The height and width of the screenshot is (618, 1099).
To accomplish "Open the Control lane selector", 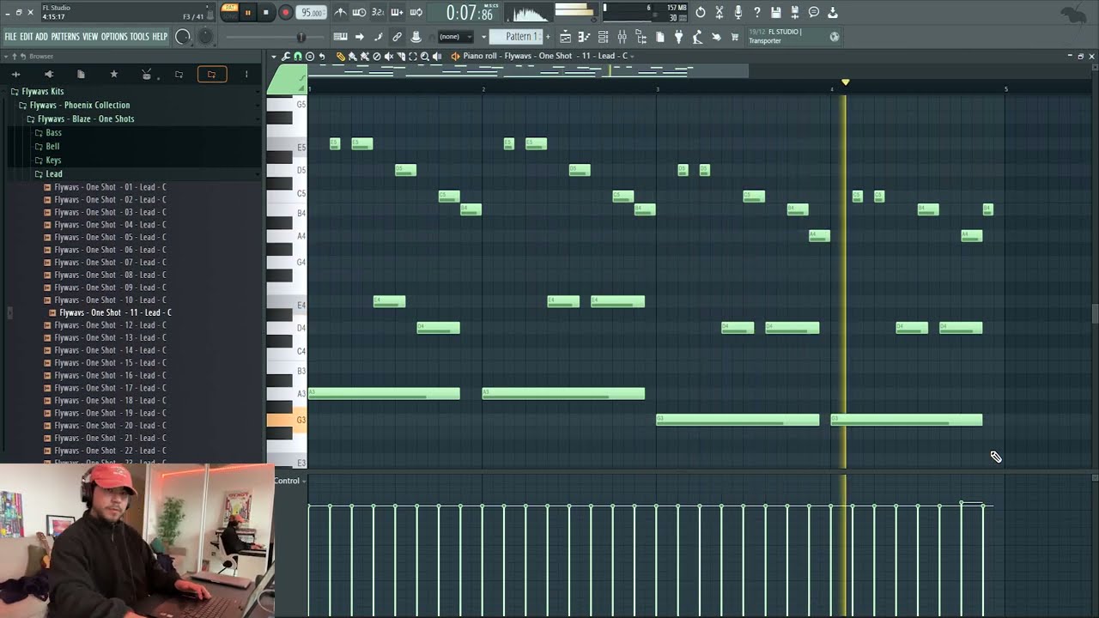I will (x=289, y=481).
